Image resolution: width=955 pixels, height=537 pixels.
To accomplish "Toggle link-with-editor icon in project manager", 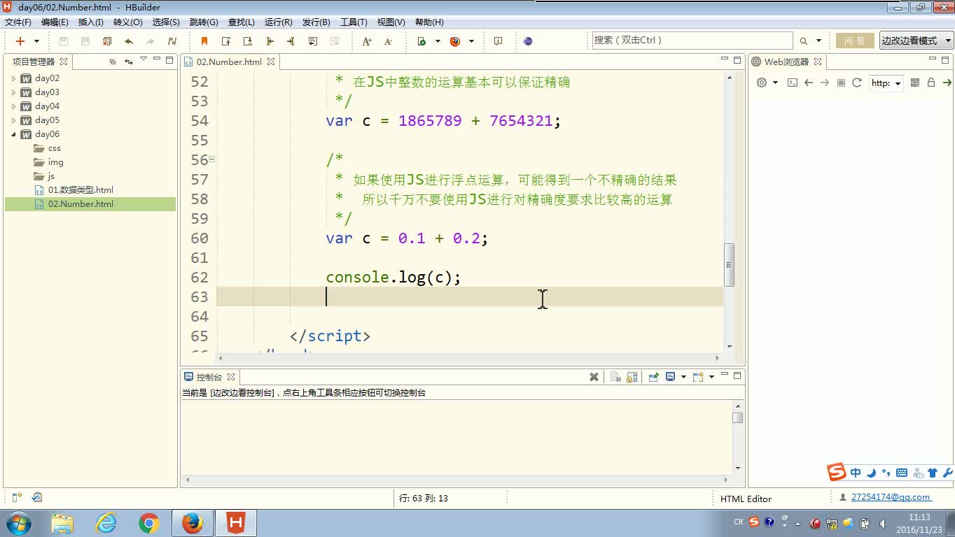I will click(x=128, y=62).
